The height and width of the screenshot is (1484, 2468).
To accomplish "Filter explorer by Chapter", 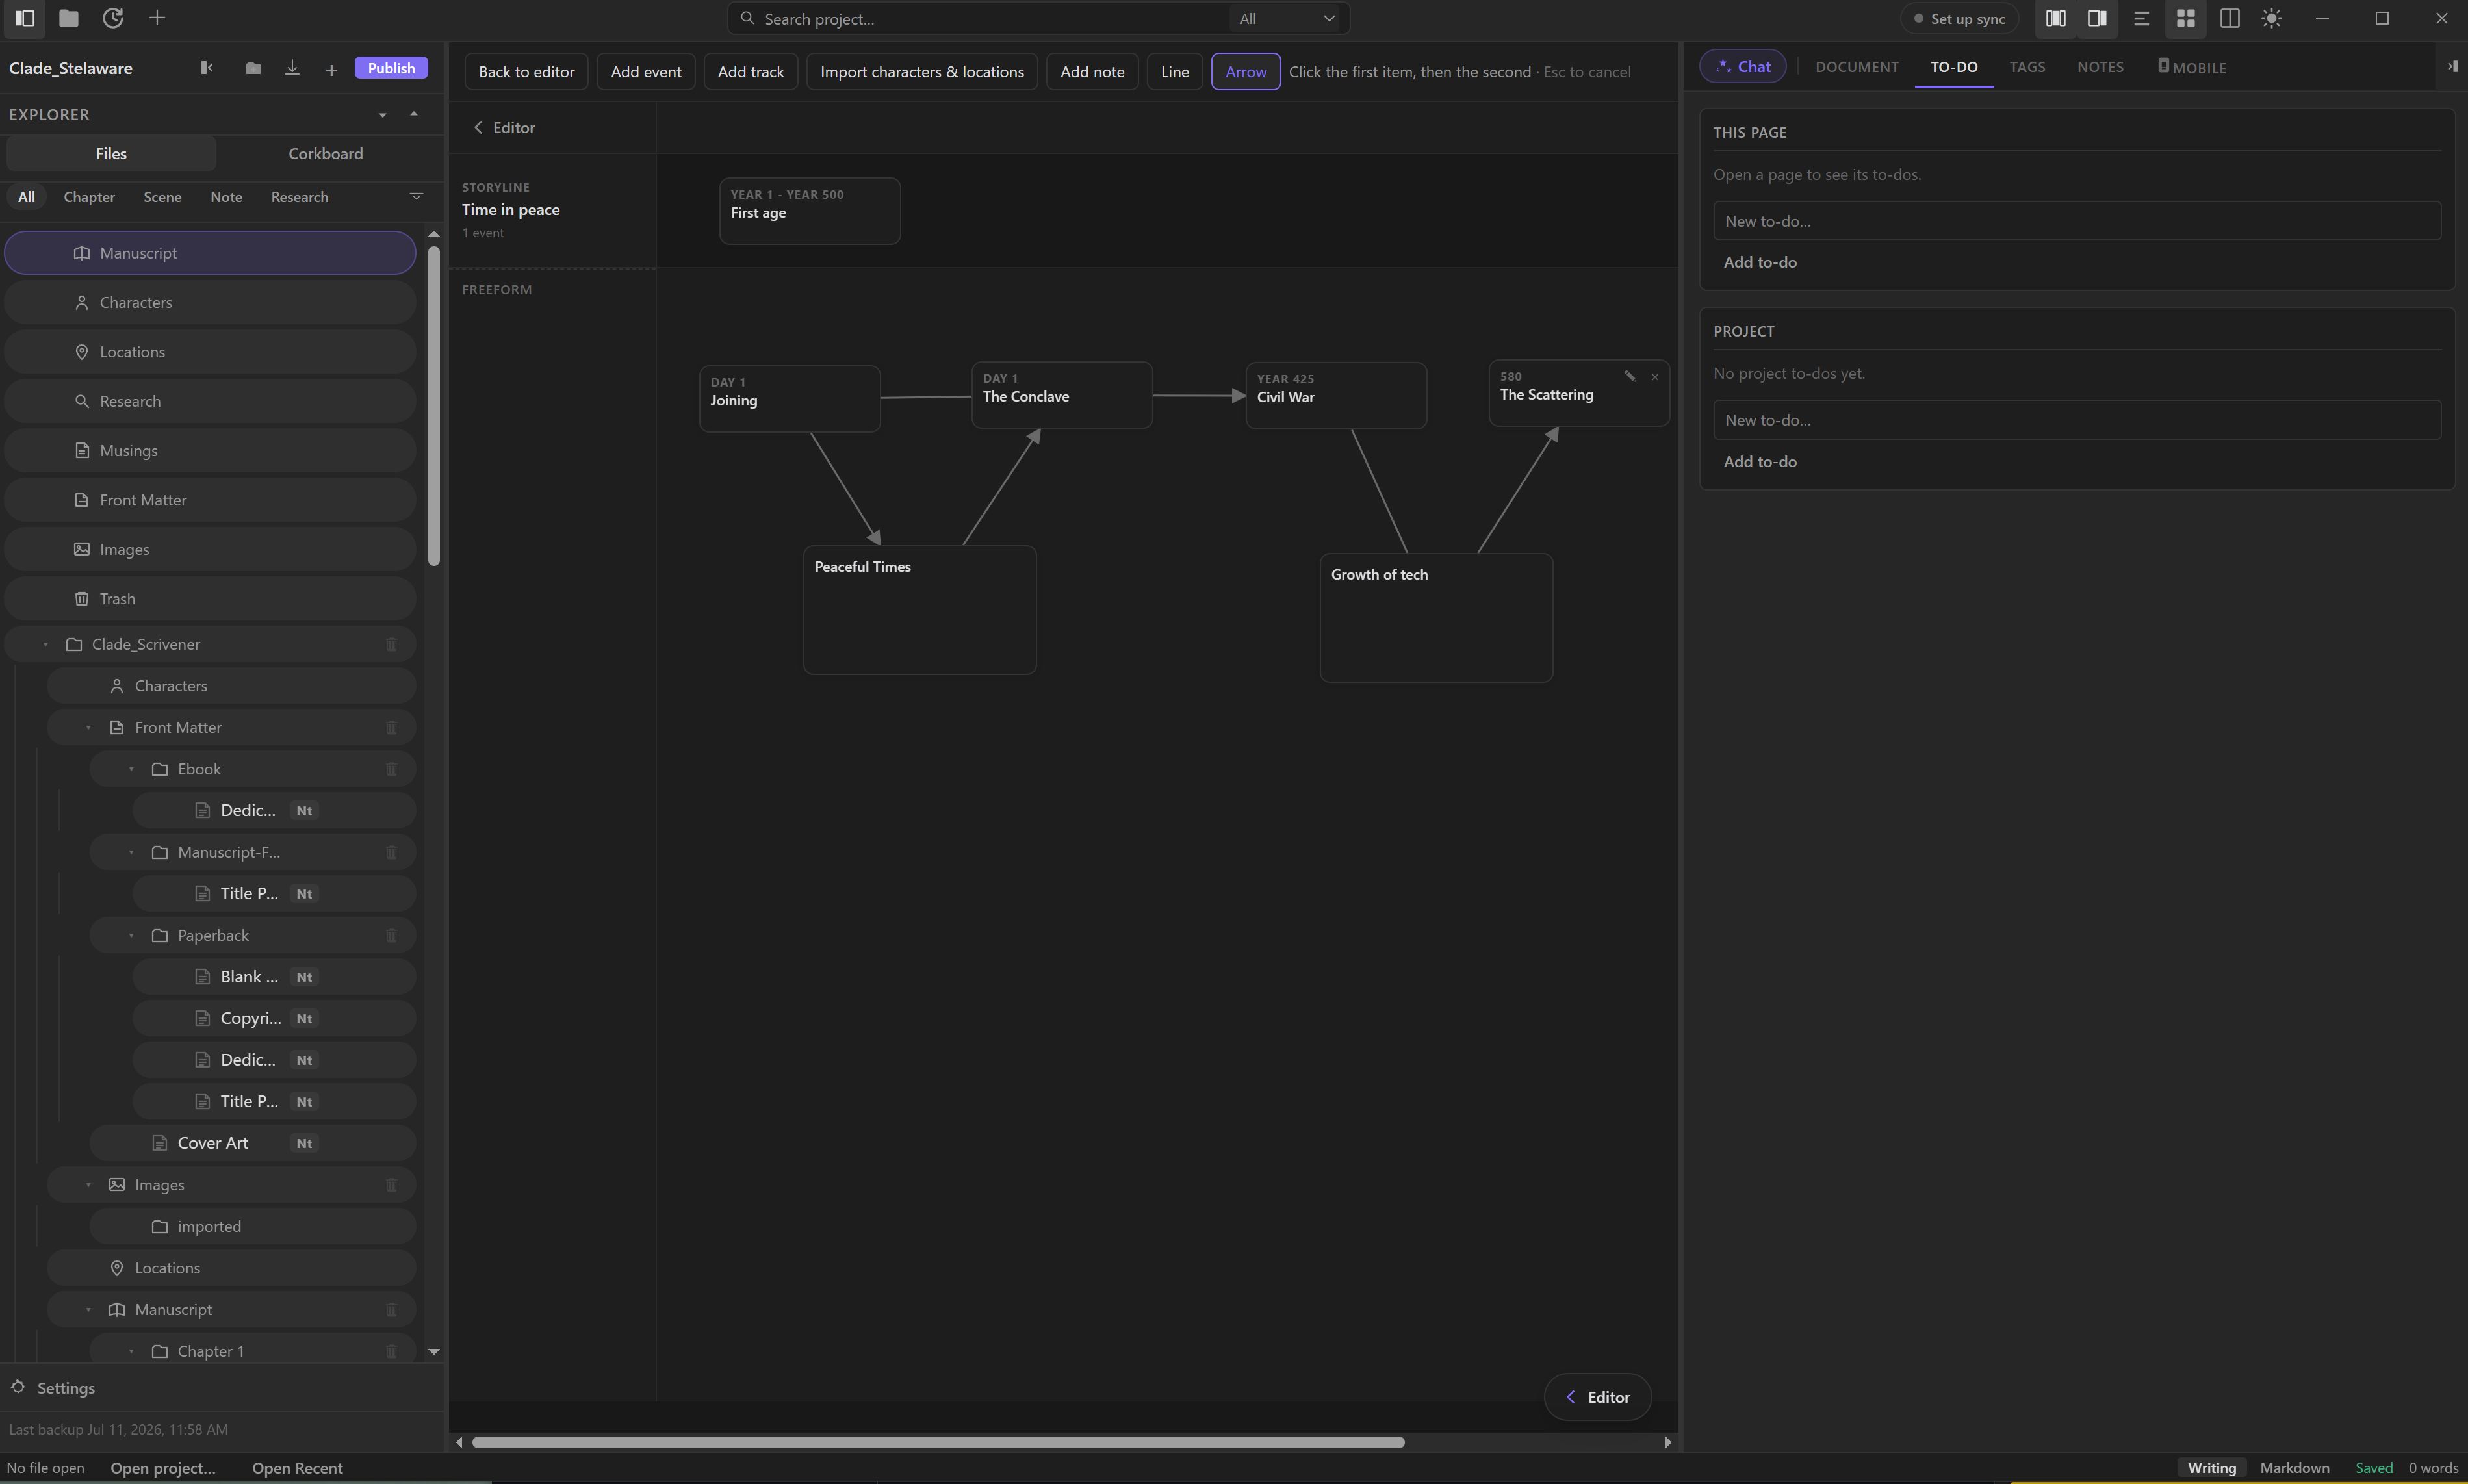I will click(x=89, y=197).
